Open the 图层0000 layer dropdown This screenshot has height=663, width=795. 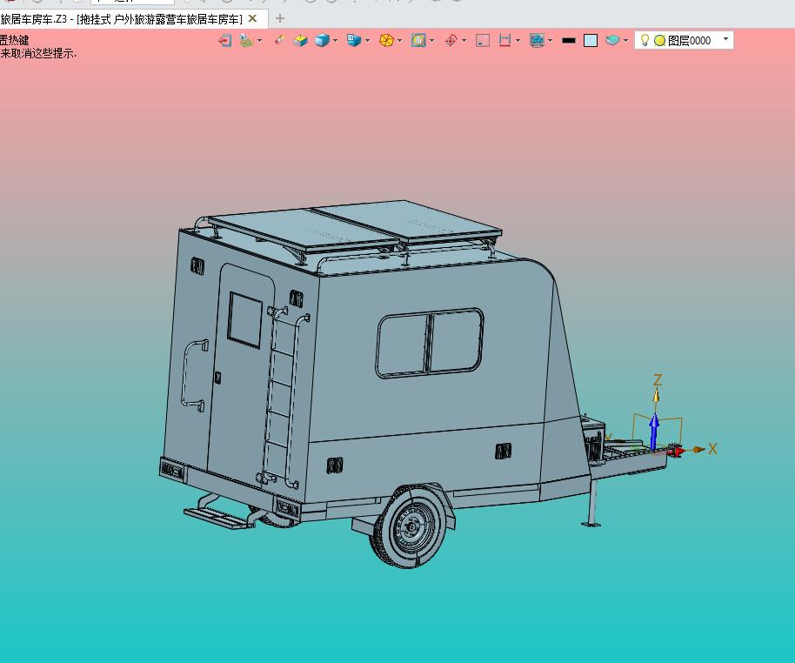pos(726,39)
